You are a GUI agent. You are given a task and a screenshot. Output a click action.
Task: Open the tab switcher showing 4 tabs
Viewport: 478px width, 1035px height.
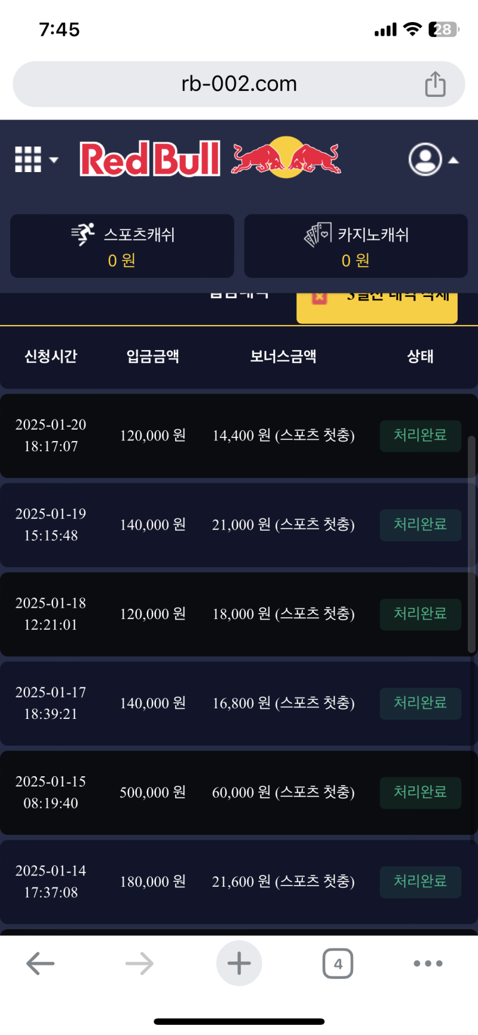(x=338, y=963)
